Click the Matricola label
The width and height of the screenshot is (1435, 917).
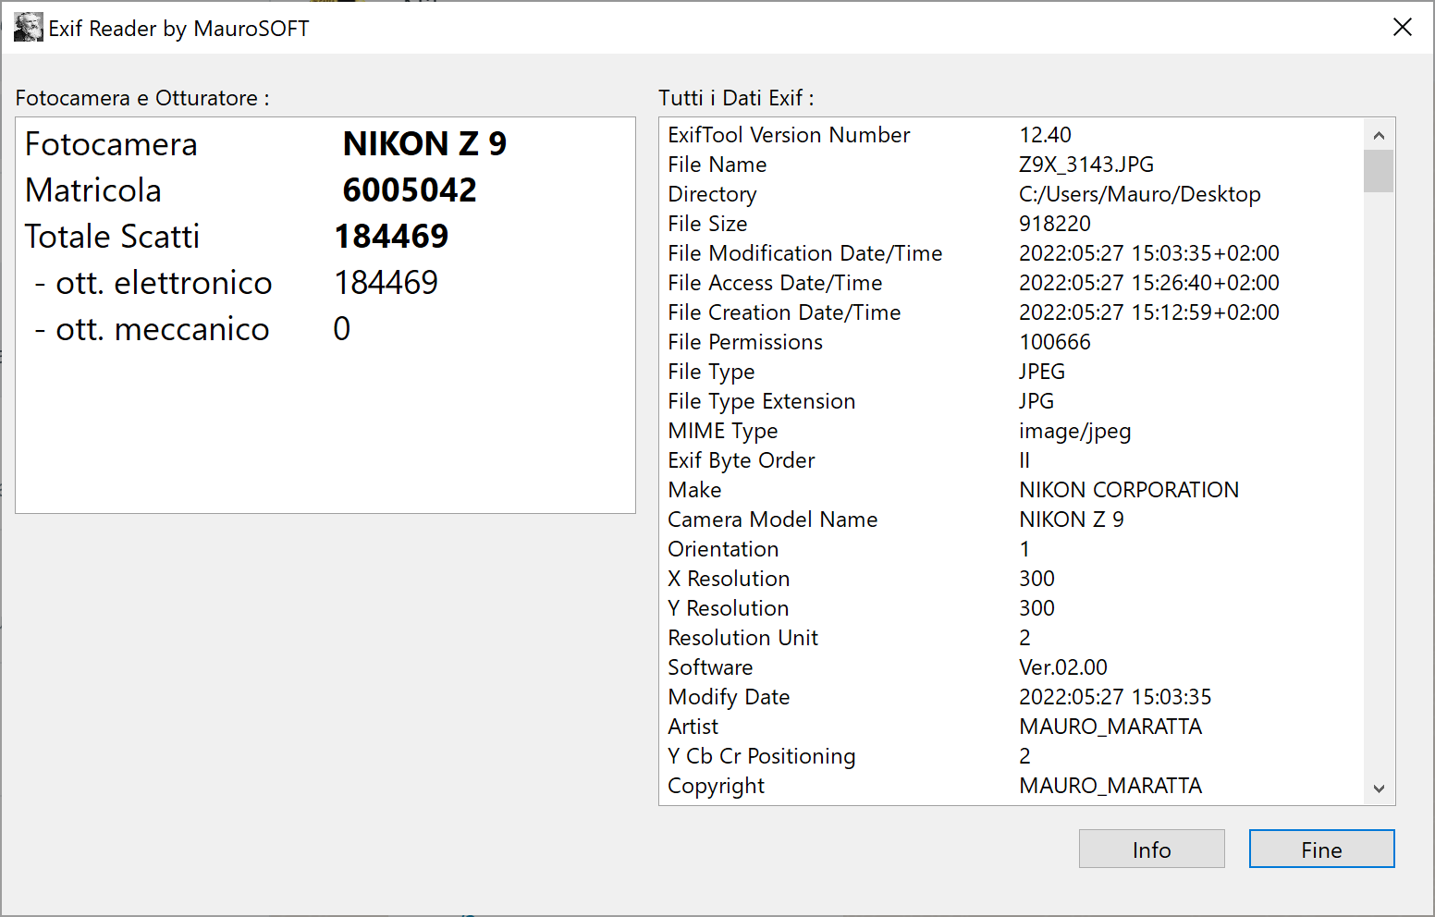[93, 190]
